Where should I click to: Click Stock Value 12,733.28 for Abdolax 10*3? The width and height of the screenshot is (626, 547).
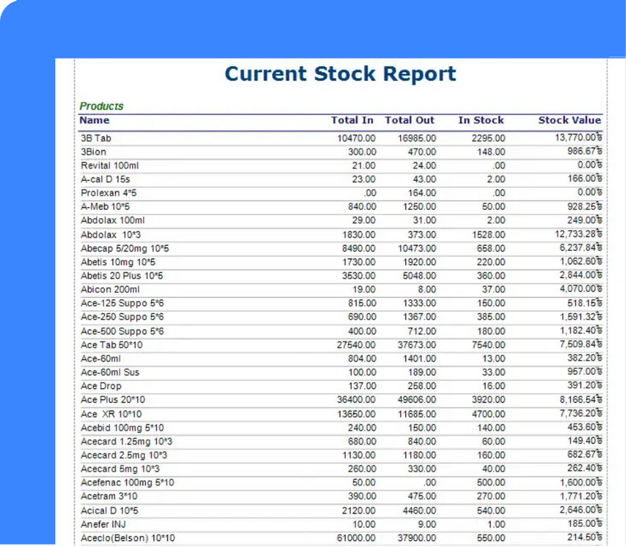click(578, 234)
